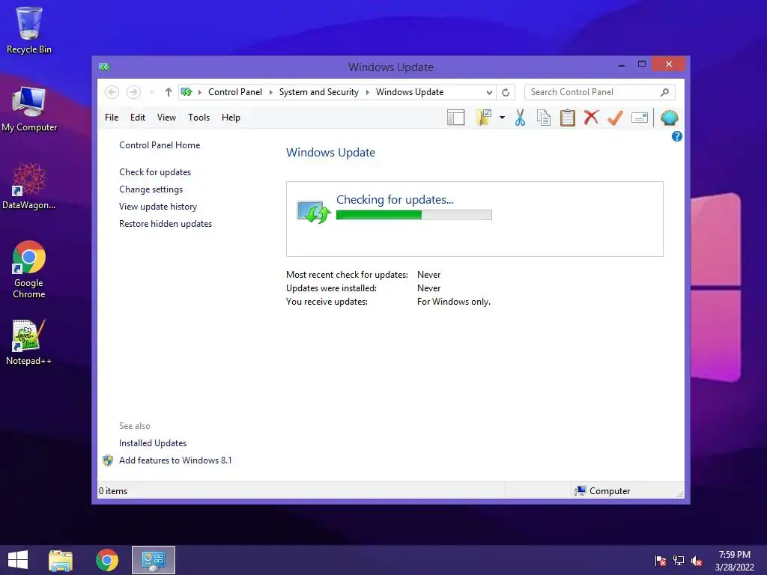
Task: Open folder options icon in toolbar
Action: [x=483, y=118]
